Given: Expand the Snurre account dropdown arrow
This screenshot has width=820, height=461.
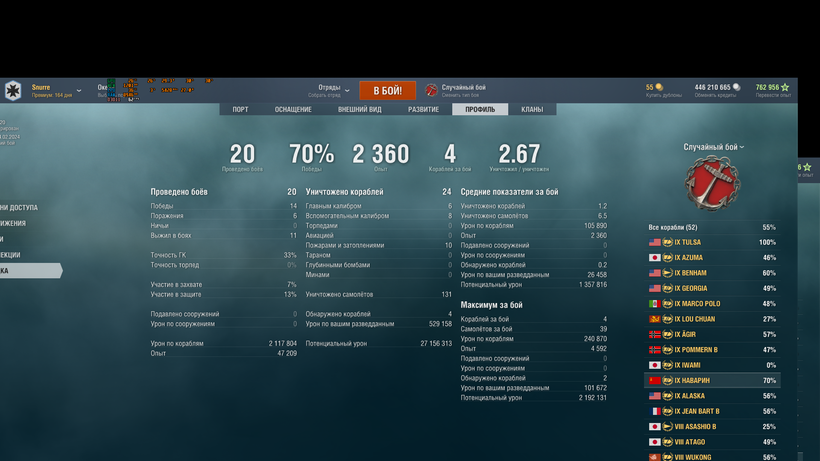Looking at the screenshot, I should tap(79, 90).
